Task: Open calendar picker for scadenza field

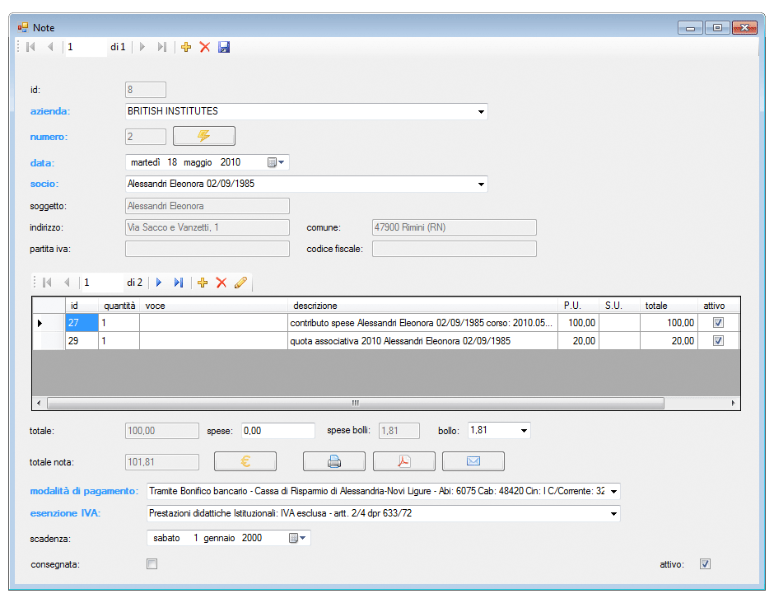Action: 297,538
